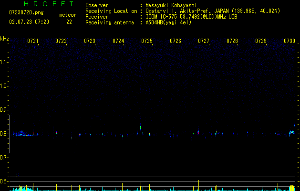Click the gray frequency range bar beside 0.8
The width and height of the screenshot is (300, 191).
(x=9, y=134)
